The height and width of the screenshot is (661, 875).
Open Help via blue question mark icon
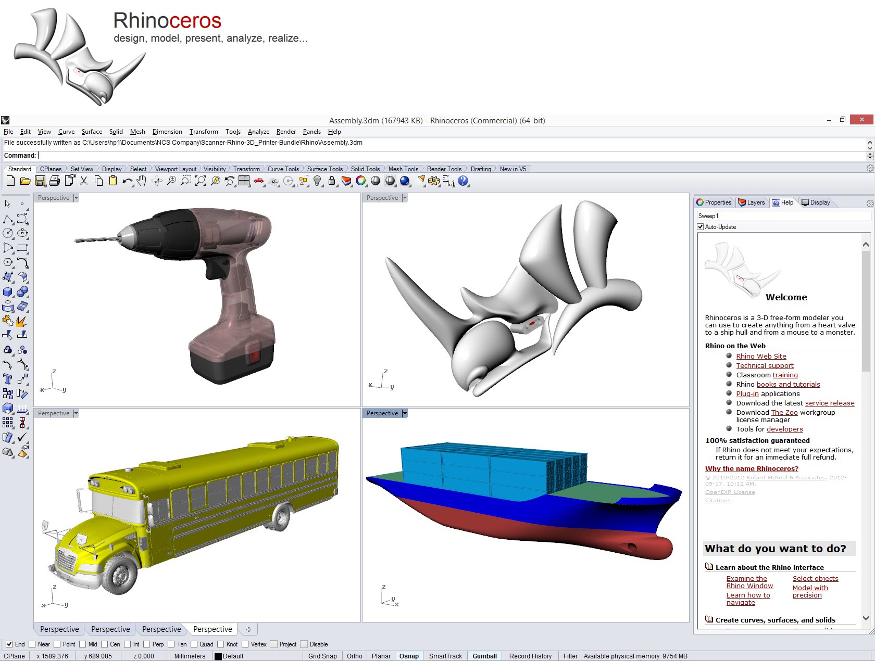463,181
